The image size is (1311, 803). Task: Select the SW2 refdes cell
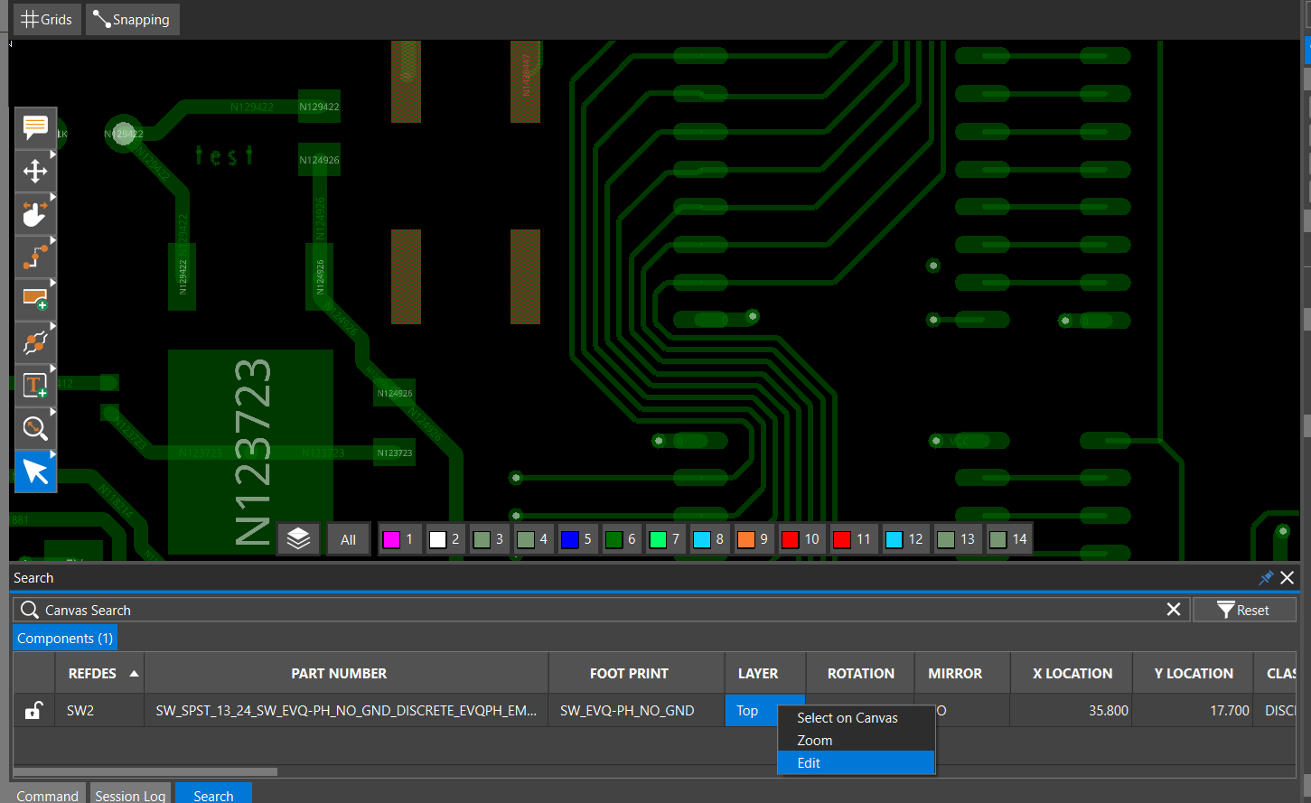pyautogui.click(x=99, y=711)
